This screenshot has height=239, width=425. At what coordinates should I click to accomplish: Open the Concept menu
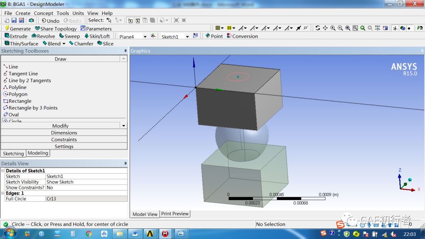click(x=43, y=13)
